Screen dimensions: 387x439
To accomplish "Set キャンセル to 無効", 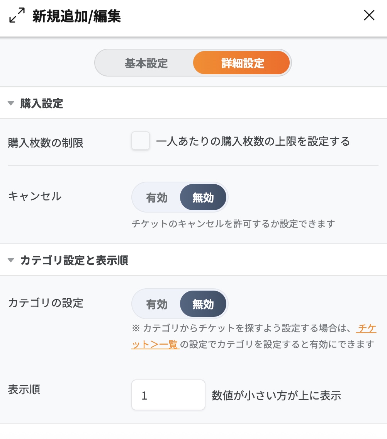I will click(203, 197).
